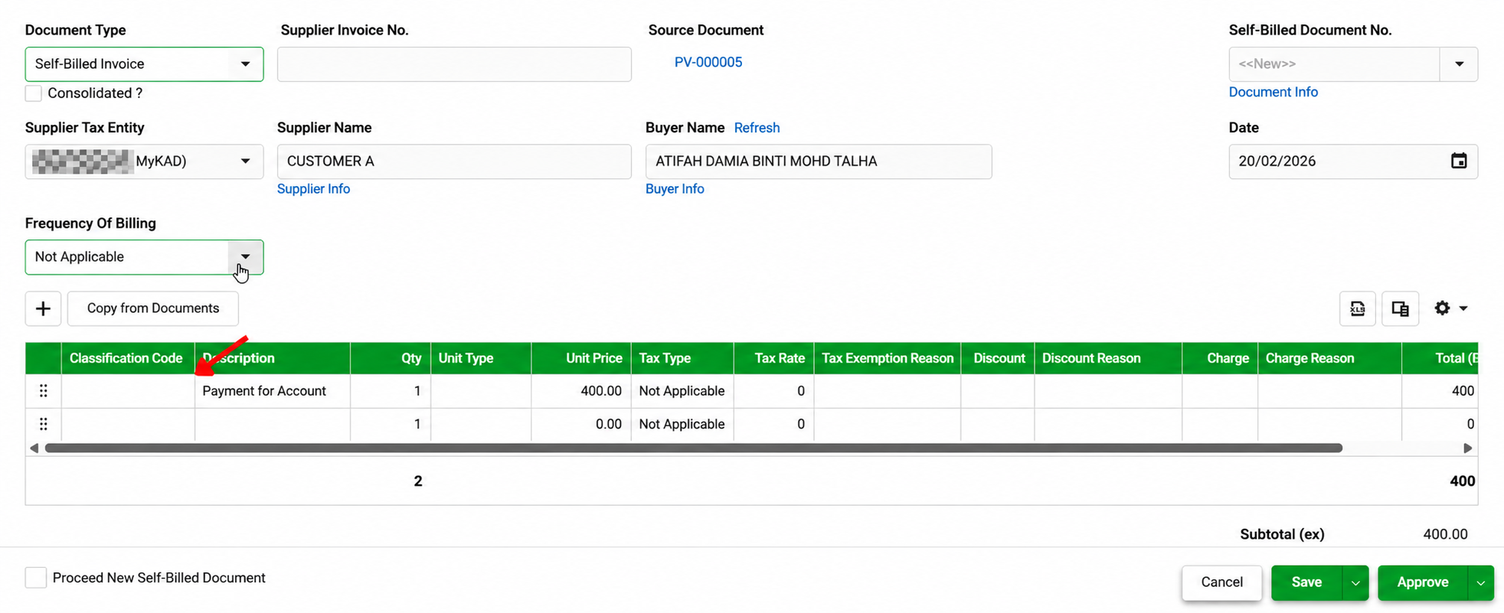Click the Approve button
This screenshot has width=1504, height=613.
click(x=1422, y=583)
